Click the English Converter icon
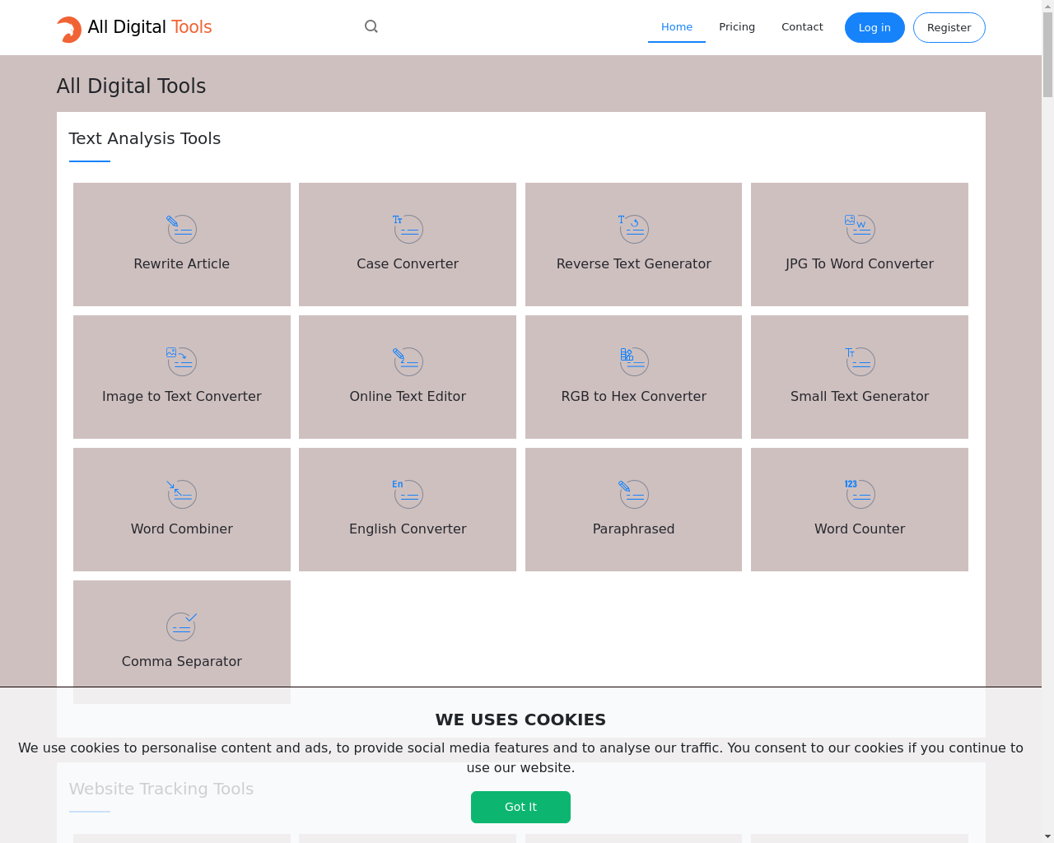 point(408,493)
